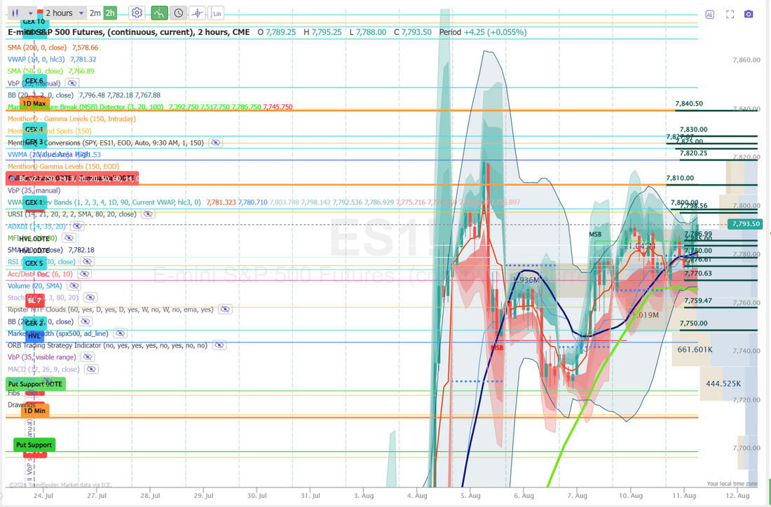
Task: Click MenthorQ - Gamma Levels Intraday label
Action: [x=71, y=119]
